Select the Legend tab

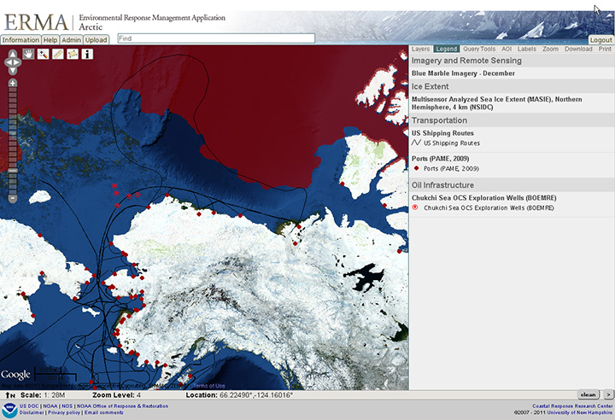(x=447, y=49)
